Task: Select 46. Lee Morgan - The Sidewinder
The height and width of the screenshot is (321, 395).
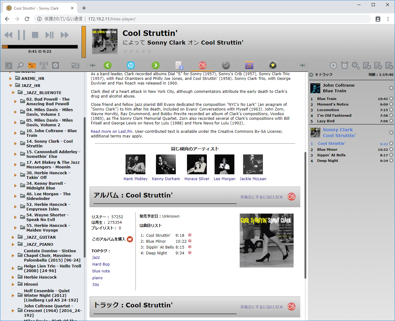Action: point(48,196)
